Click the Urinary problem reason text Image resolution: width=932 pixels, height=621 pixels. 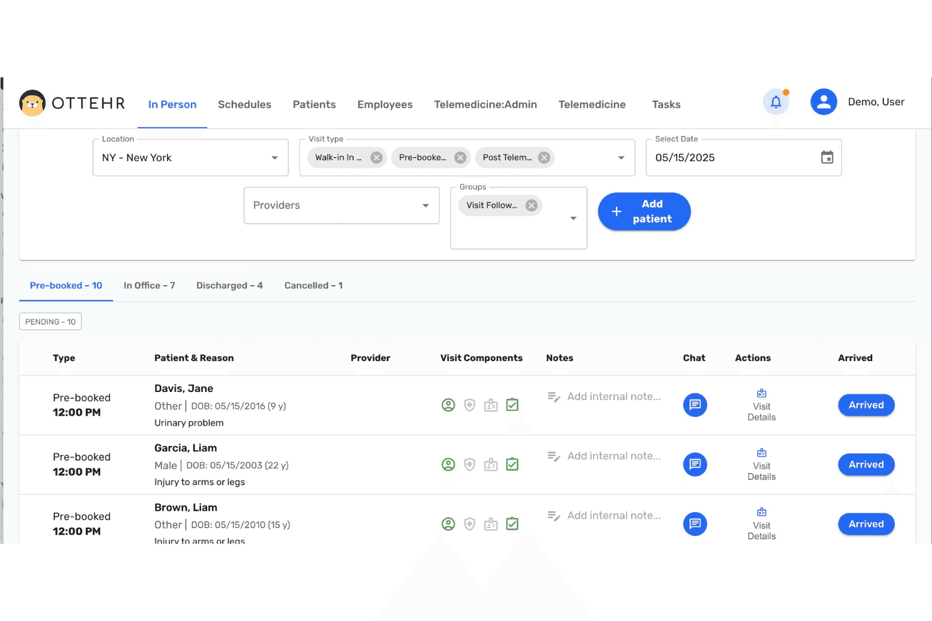(x=189, y=423)
